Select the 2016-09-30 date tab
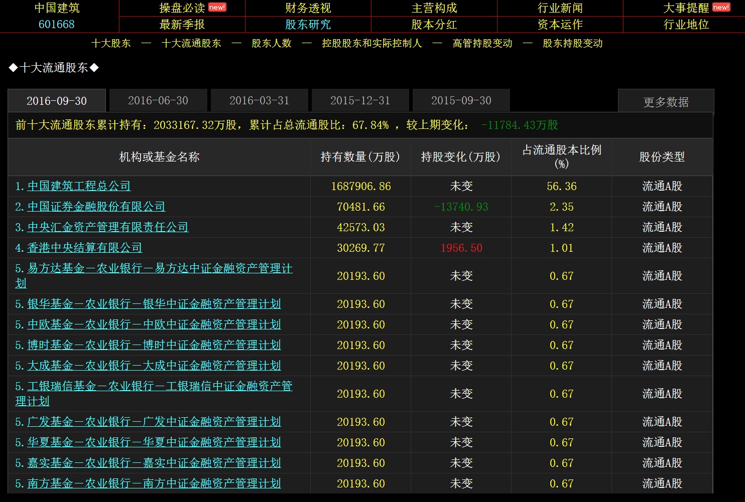This screenshot has width=745, height=502. coord(57,101)
